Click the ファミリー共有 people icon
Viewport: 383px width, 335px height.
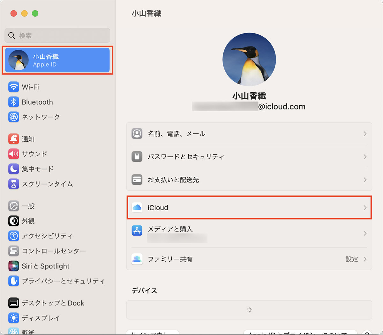pos(137,259)
